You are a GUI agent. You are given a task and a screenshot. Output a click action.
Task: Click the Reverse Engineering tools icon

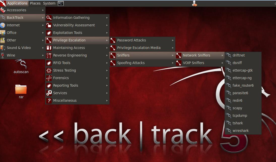(x=49, y=56)
